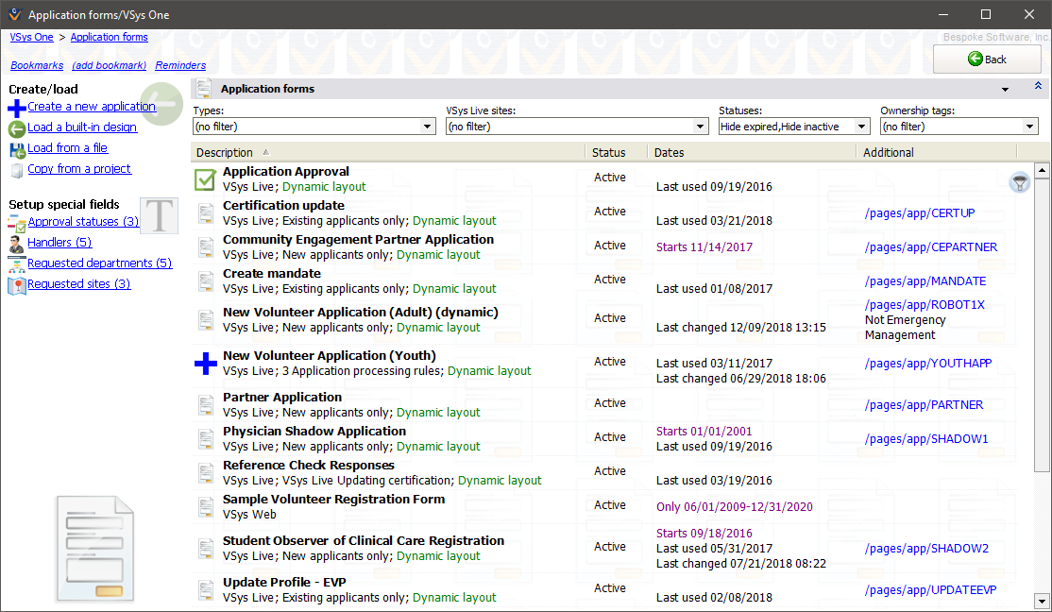Viewport: 1052px width, 612px height.
Task: Click the blue plus icon on New Volunteer Application (Youth)
Action: pos(206,365)
